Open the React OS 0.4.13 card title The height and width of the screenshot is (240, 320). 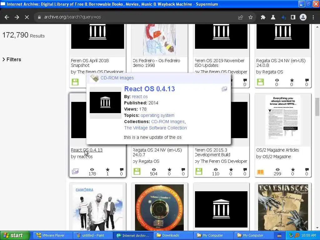87,150
